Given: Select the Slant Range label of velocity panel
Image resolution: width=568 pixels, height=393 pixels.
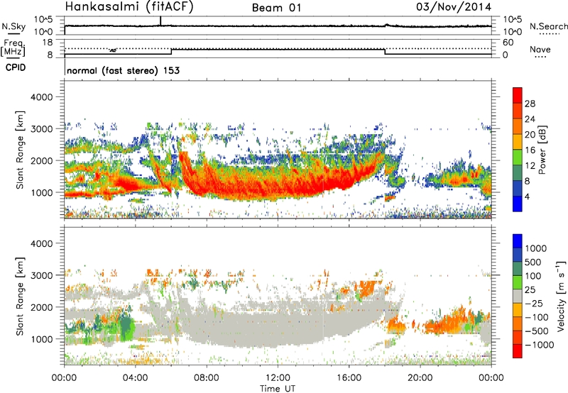Looking at the screenshot, I should [21, 297].
